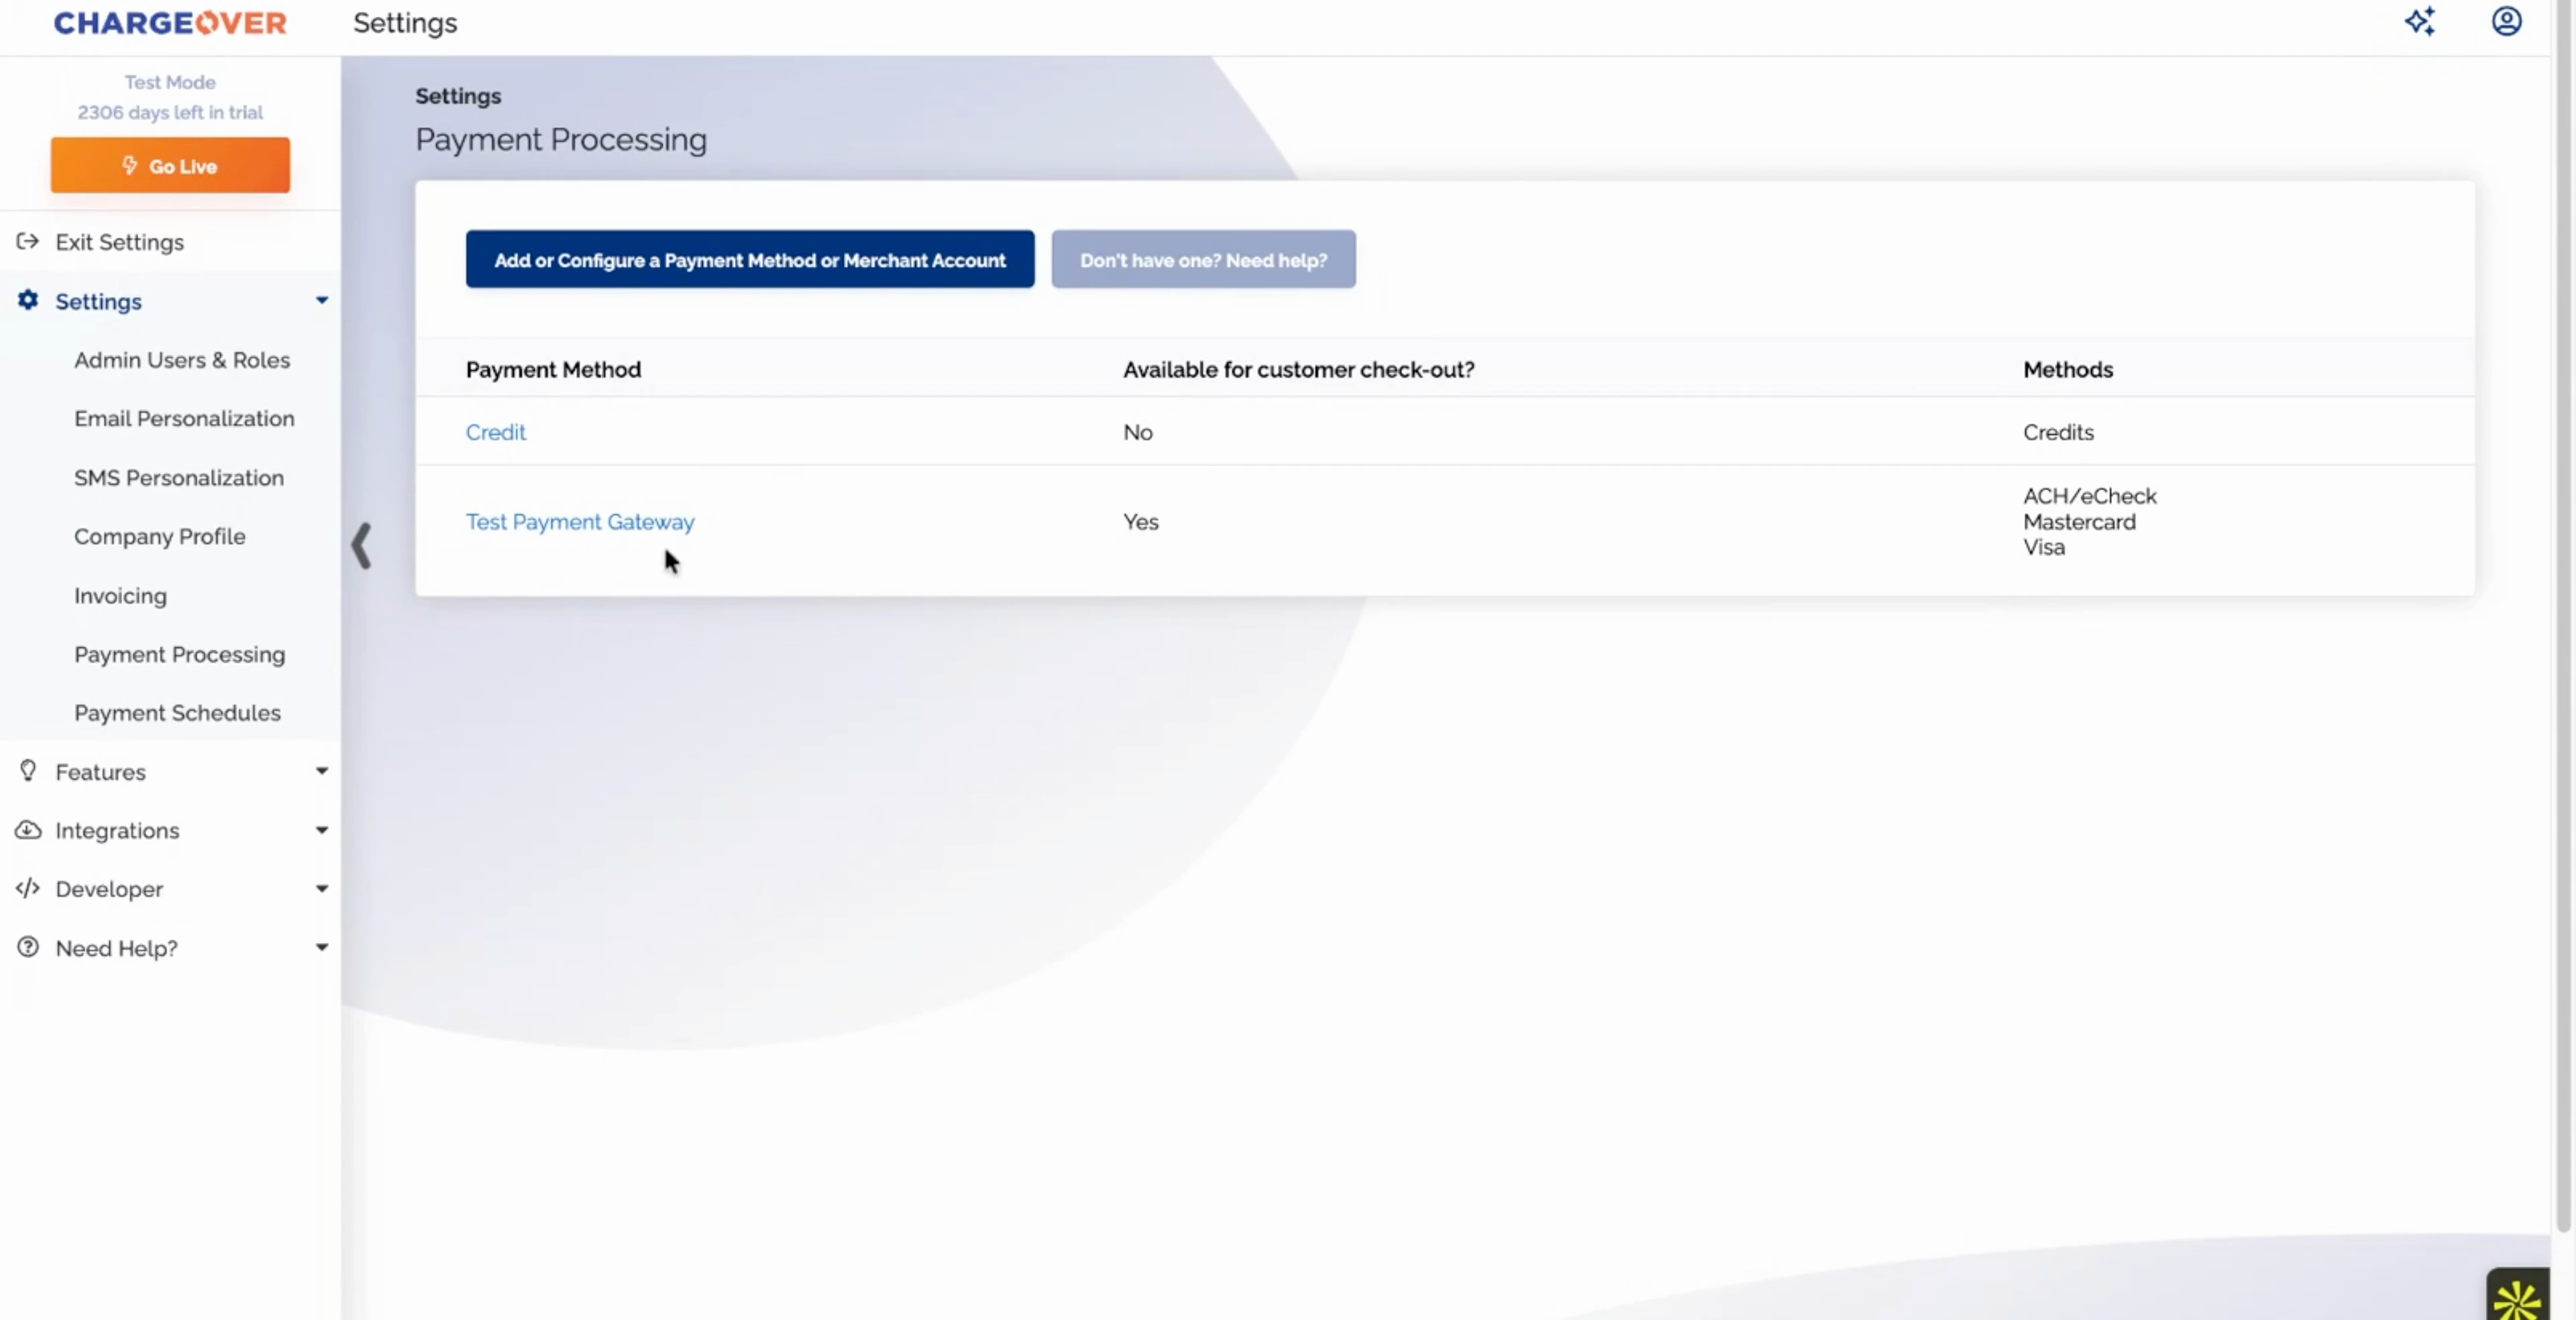This screenshot has height=1320, width=2576.
Task: Collapse the Settings section arrow
Action: 322,300
